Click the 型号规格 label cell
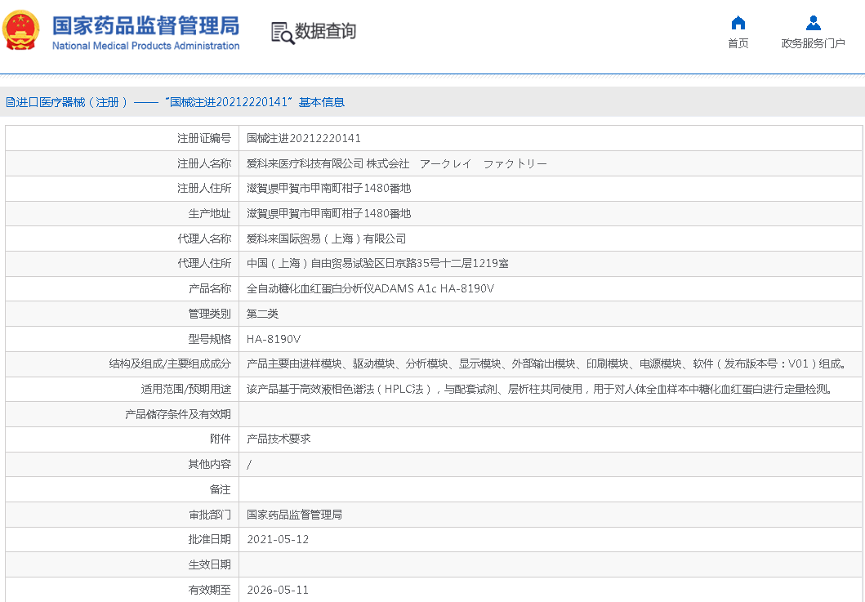The image size is (865, 602). [x=122, y=339]
